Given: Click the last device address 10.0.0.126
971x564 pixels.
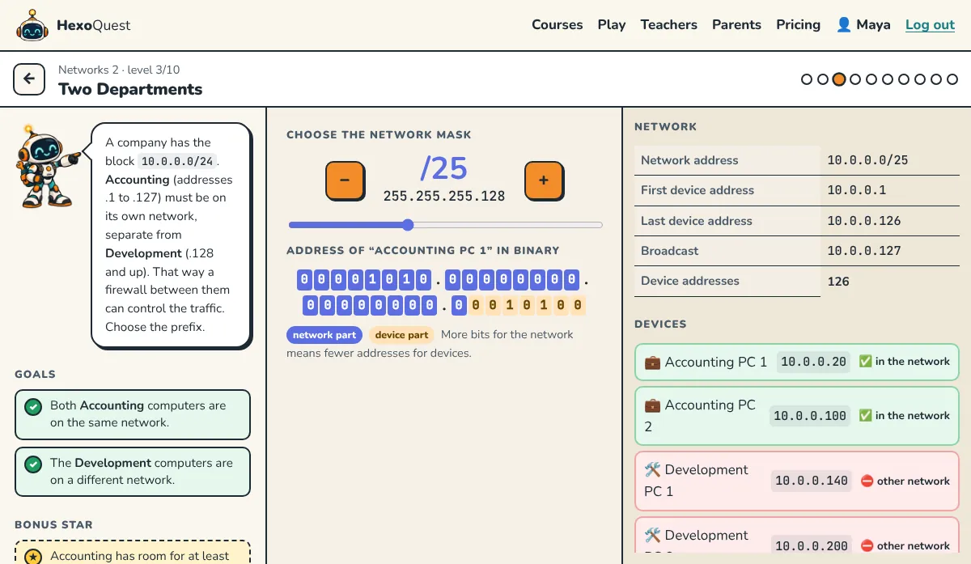Looking at the screenshot, I should point(864,221).
